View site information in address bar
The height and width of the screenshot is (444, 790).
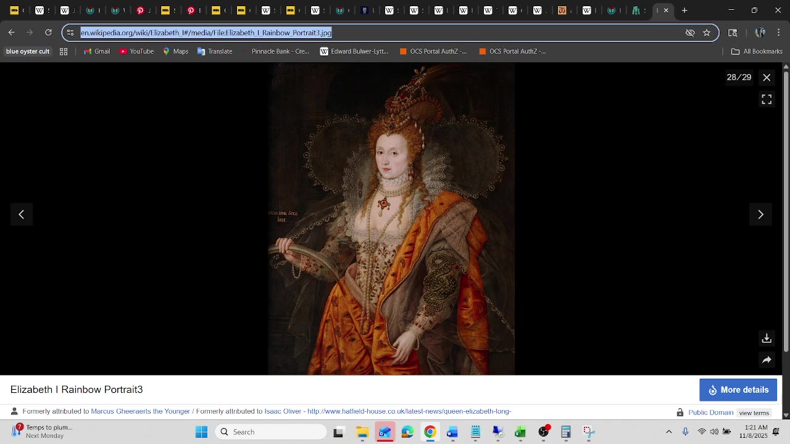coord(70,33)
